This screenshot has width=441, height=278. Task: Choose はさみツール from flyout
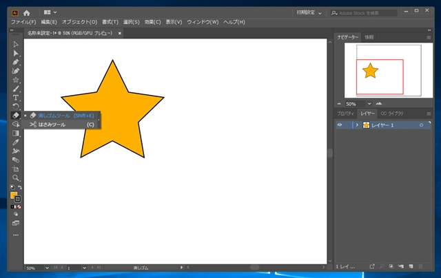61,125
